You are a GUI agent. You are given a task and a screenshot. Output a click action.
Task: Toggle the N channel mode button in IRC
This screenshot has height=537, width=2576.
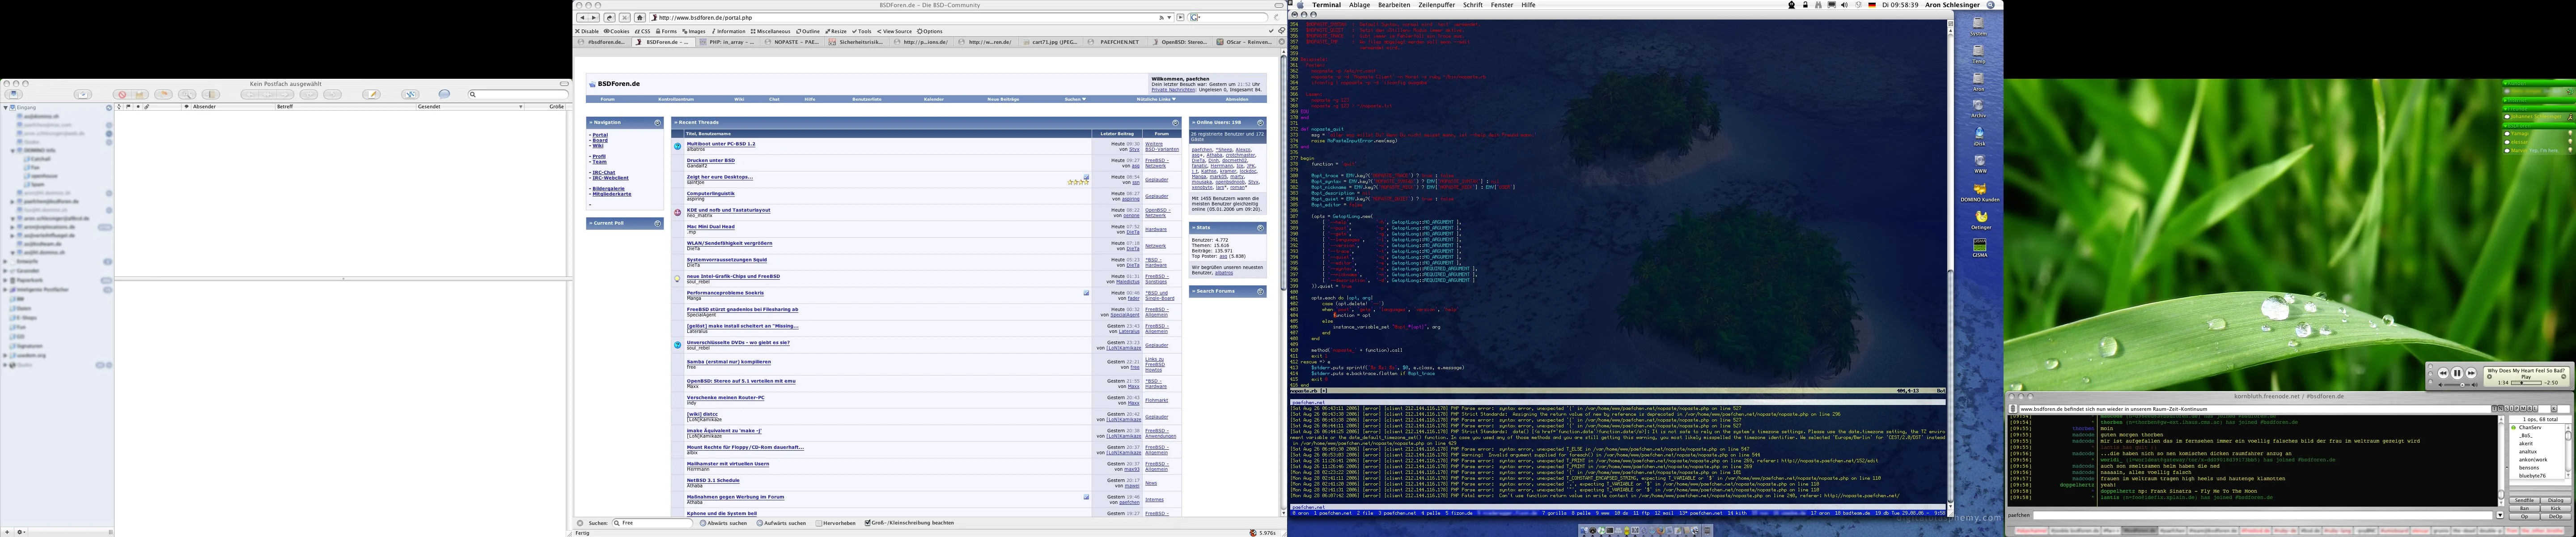tap(2500, 408)
